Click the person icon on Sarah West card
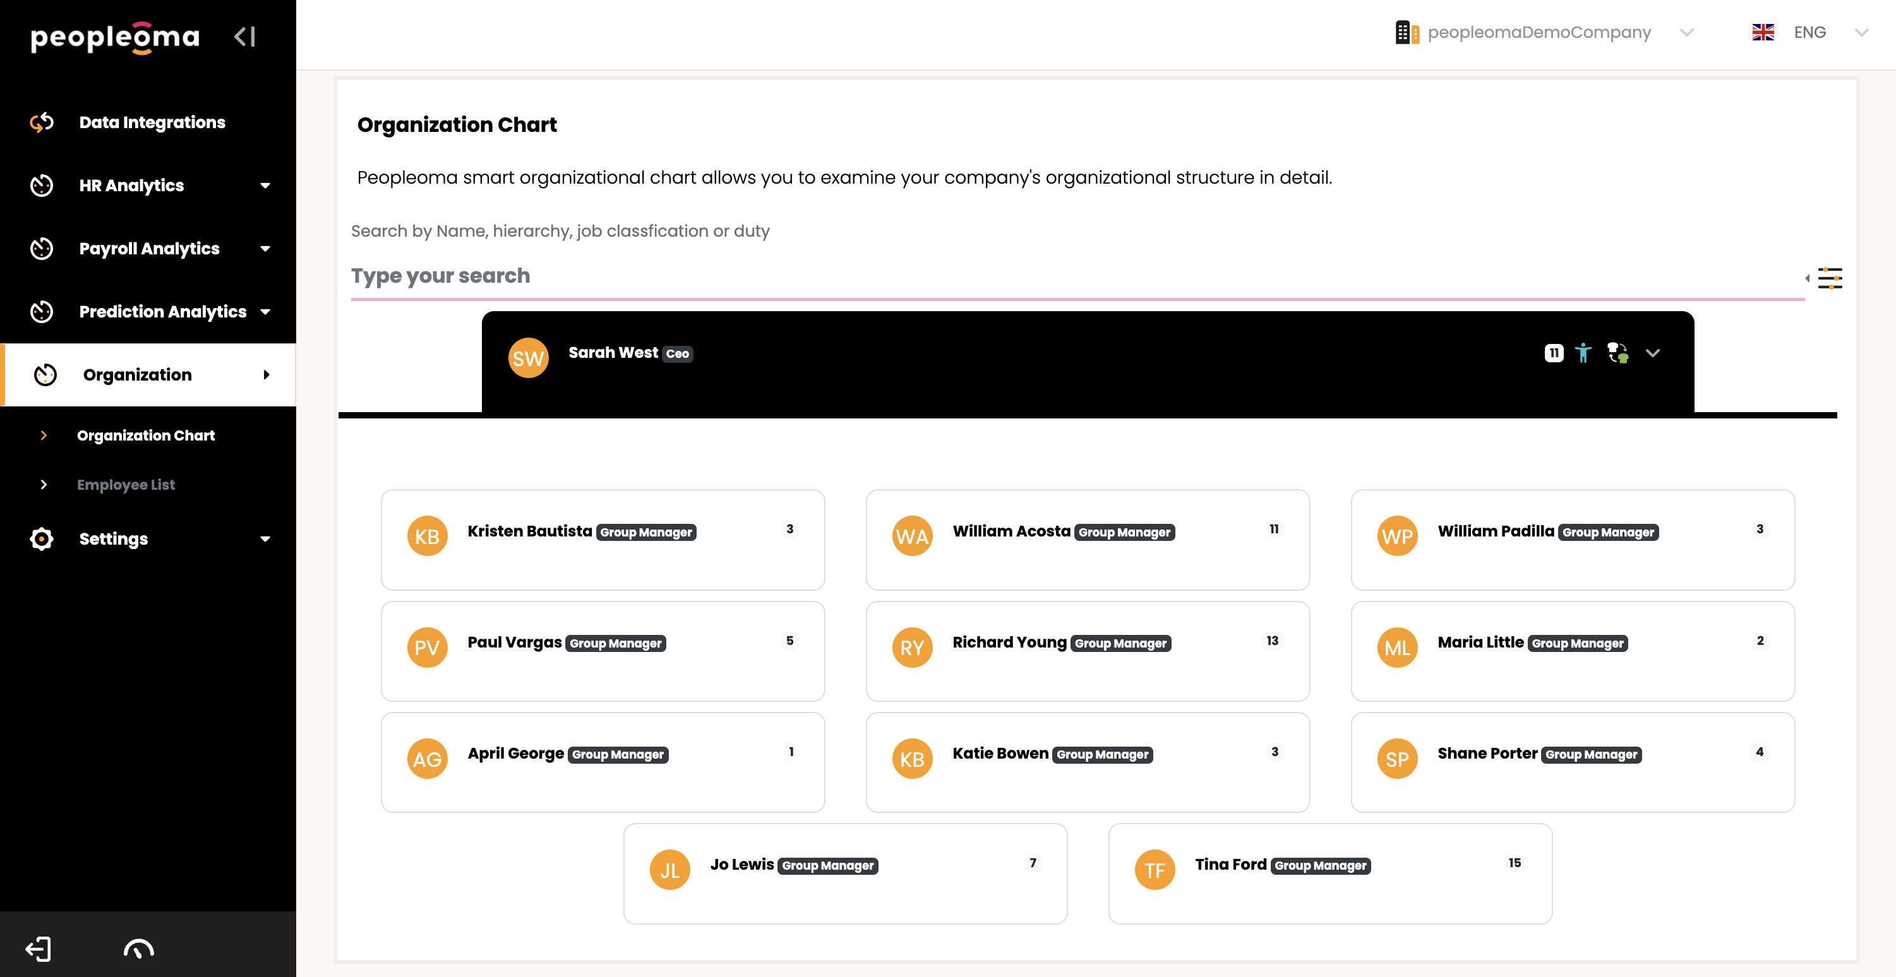 (x=1583, y=353)
